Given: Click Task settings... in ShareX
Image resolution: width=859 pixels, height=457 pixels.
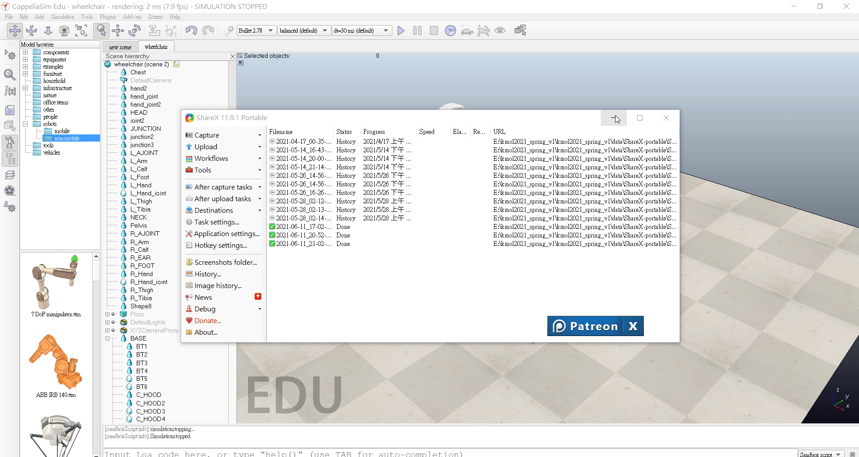Looking at the screenshot, I should tap(217, 222).
